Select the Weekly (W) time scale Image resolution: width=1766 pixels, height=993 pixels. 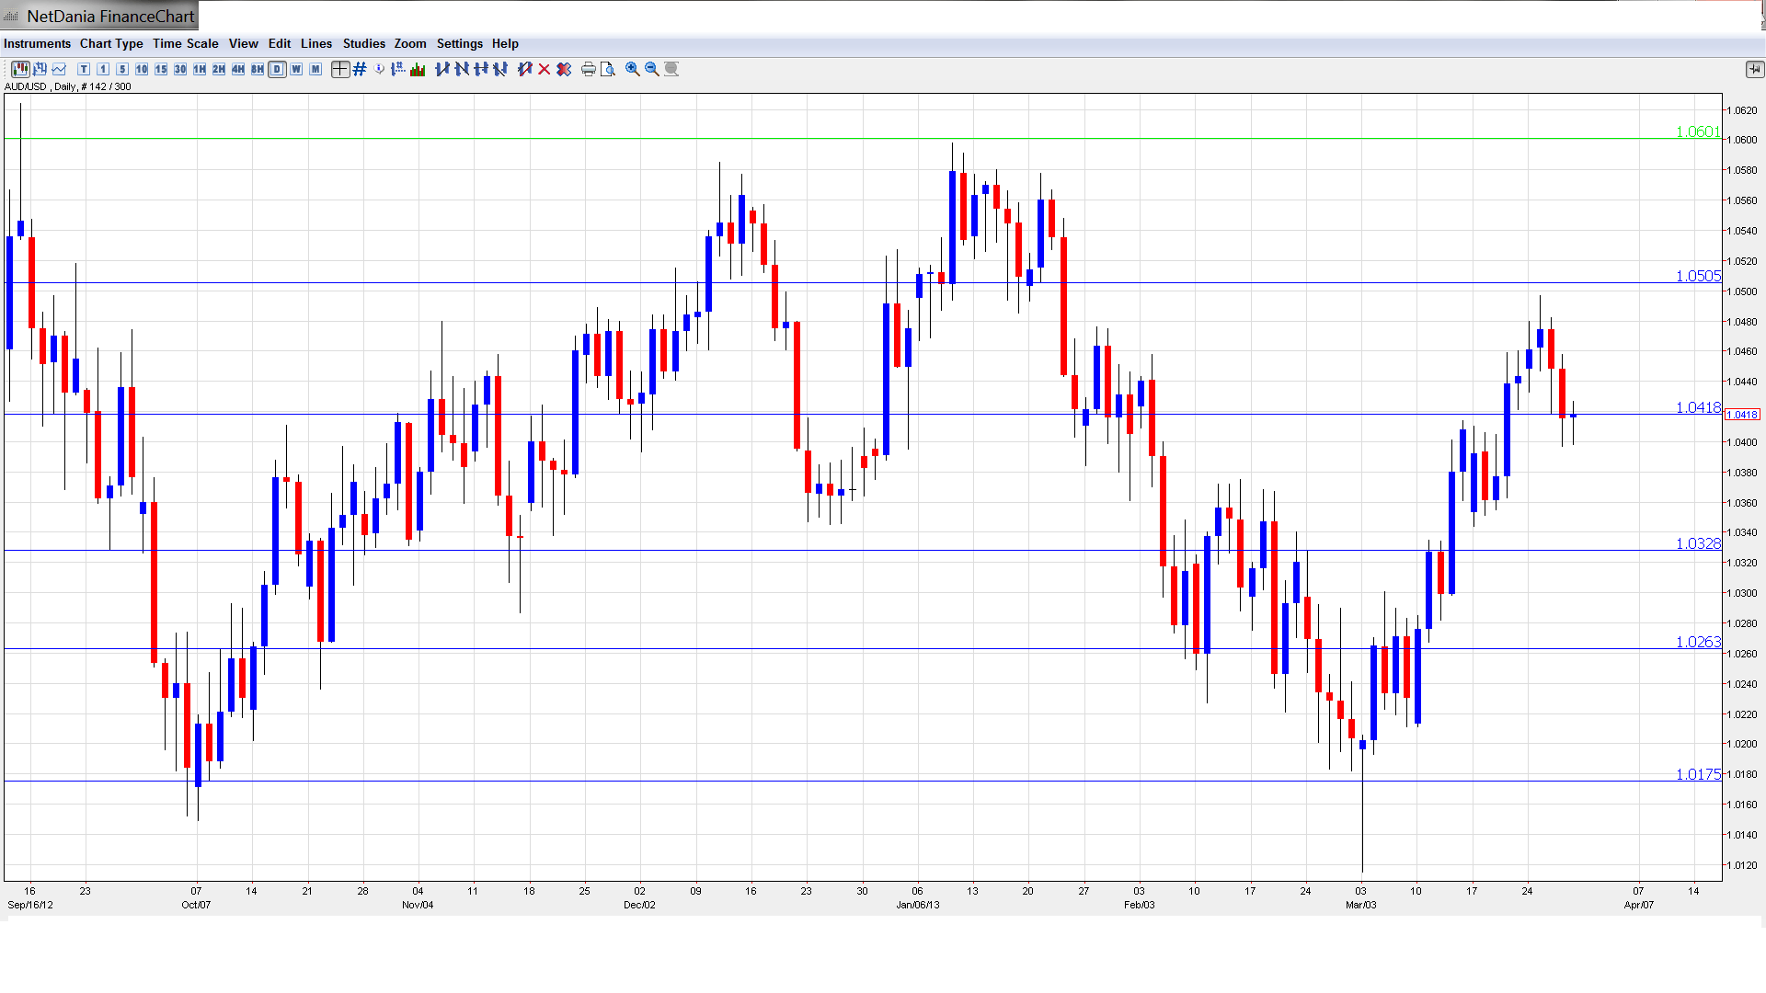click(296, 69)
